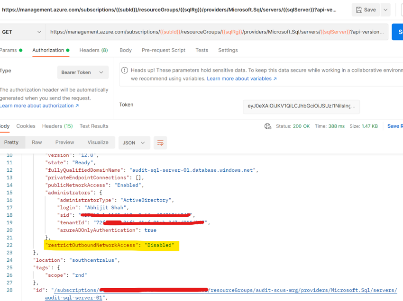Click the network globe lock icon

[268, 126]
